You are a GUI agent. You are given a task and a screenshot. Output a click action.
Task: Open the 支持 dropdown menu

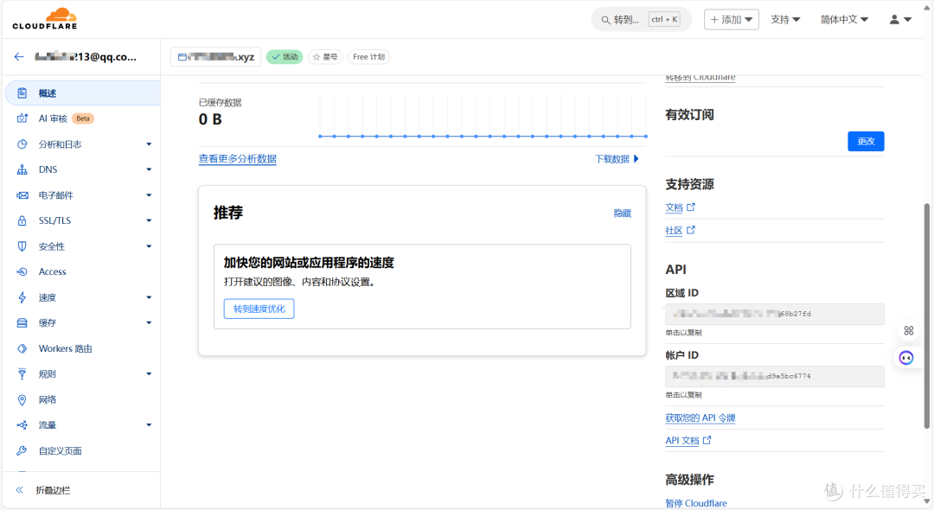(x=784, y=18)
